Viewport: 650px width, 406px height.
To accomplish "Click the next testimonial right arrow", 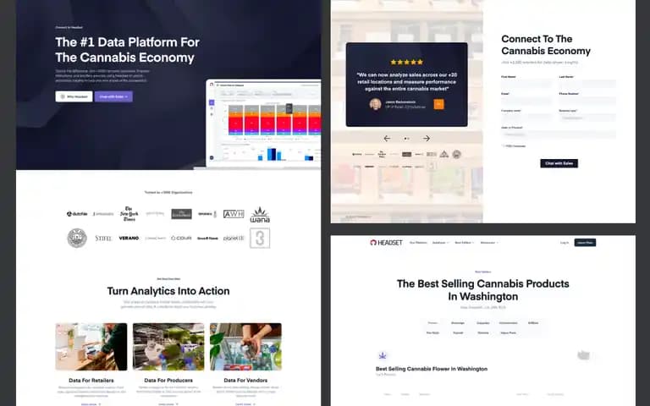I will [427, 139].
